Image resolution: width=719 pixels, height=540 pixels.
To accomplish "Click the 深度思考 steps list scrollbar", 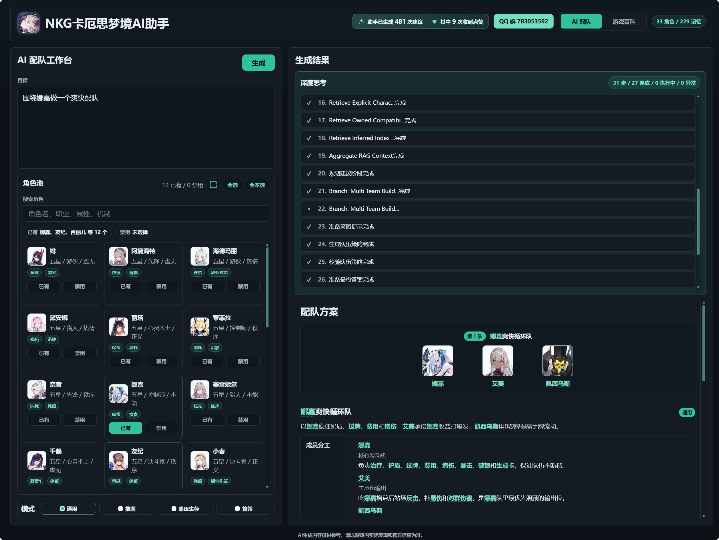I will tap(698, 222).
